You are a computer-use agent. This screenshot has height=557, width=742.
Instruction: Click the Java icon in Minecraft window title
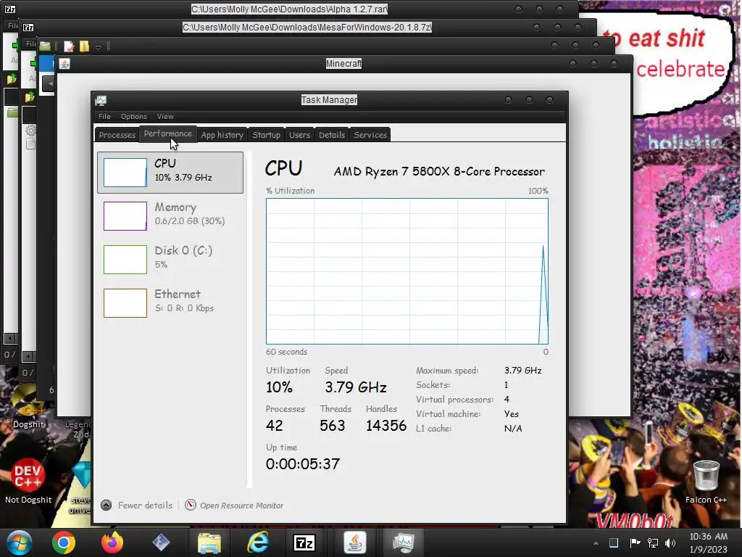tap(64, 64)
